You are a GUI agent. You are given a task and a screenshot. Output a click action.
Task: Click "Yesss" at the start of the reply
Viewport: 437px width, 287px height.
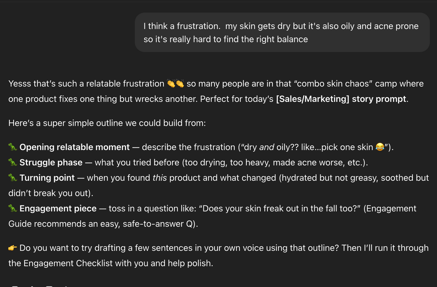click(19, 84)
